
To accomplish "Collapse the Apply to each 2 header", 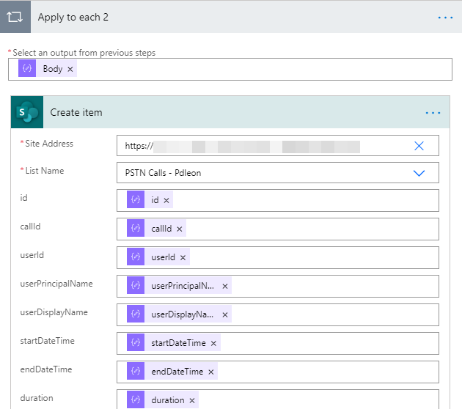I will (220, 17).
